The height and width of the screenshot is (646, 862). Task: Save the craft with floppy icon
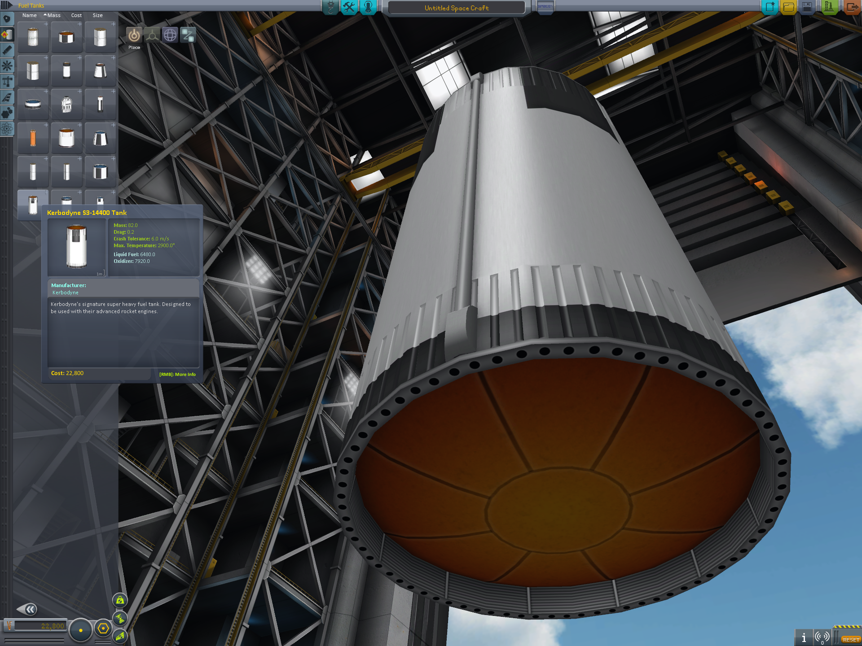(x=807, y=7)
